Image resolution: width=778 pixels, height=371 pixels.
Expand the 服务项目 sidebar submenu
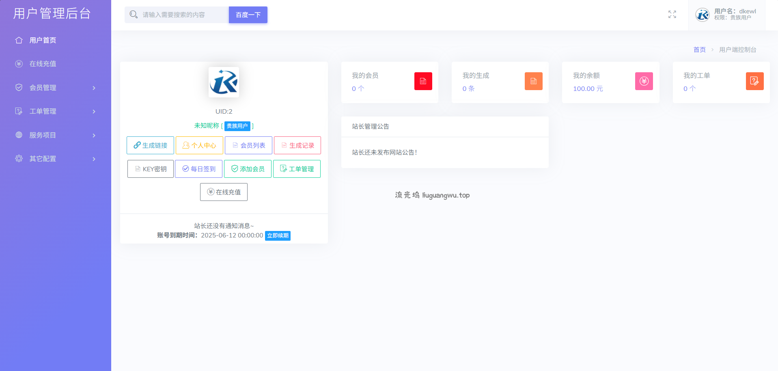tap(55, 135)
